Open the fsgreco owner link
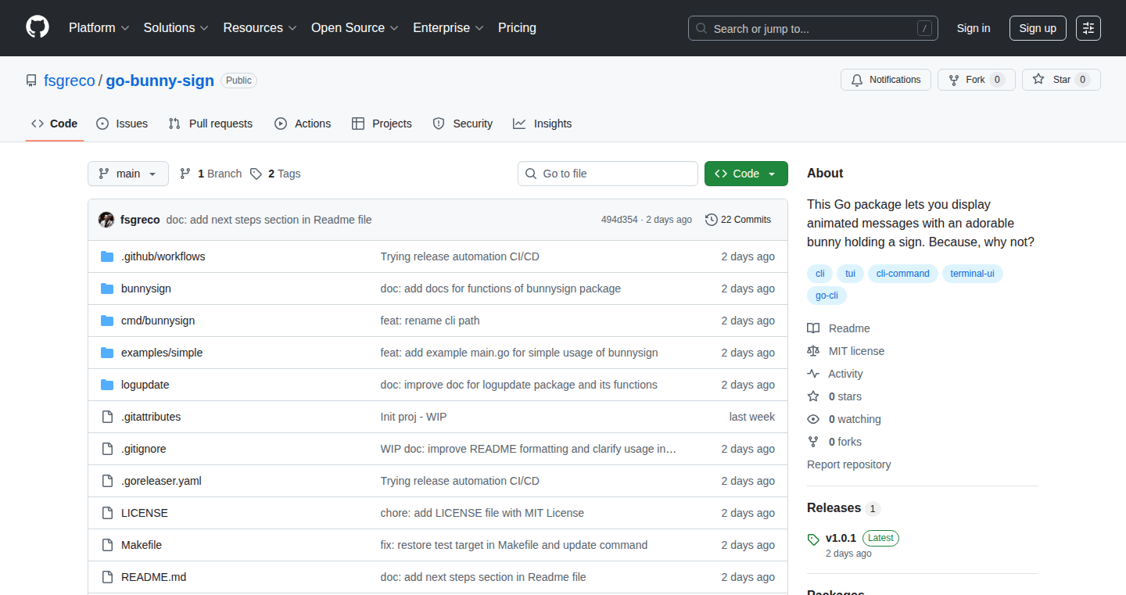Image resolution: width=1126 pixels, height=595 pixels. click(70, 81)
